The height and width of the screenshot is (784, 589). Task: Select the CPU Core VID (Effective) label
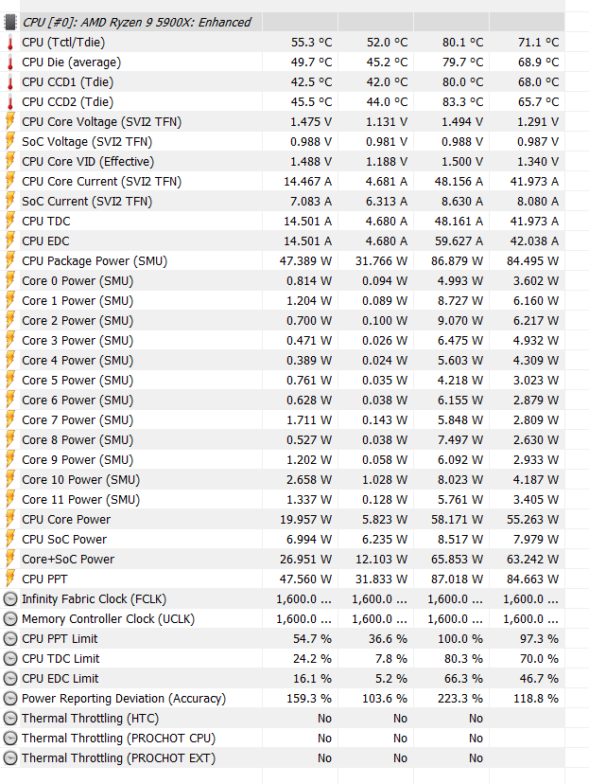(88, 162)
